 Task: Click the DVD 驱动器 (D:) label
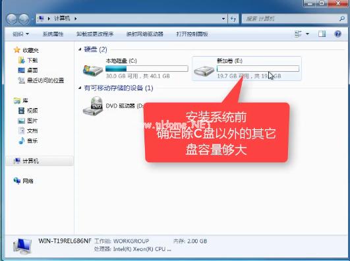125,106
